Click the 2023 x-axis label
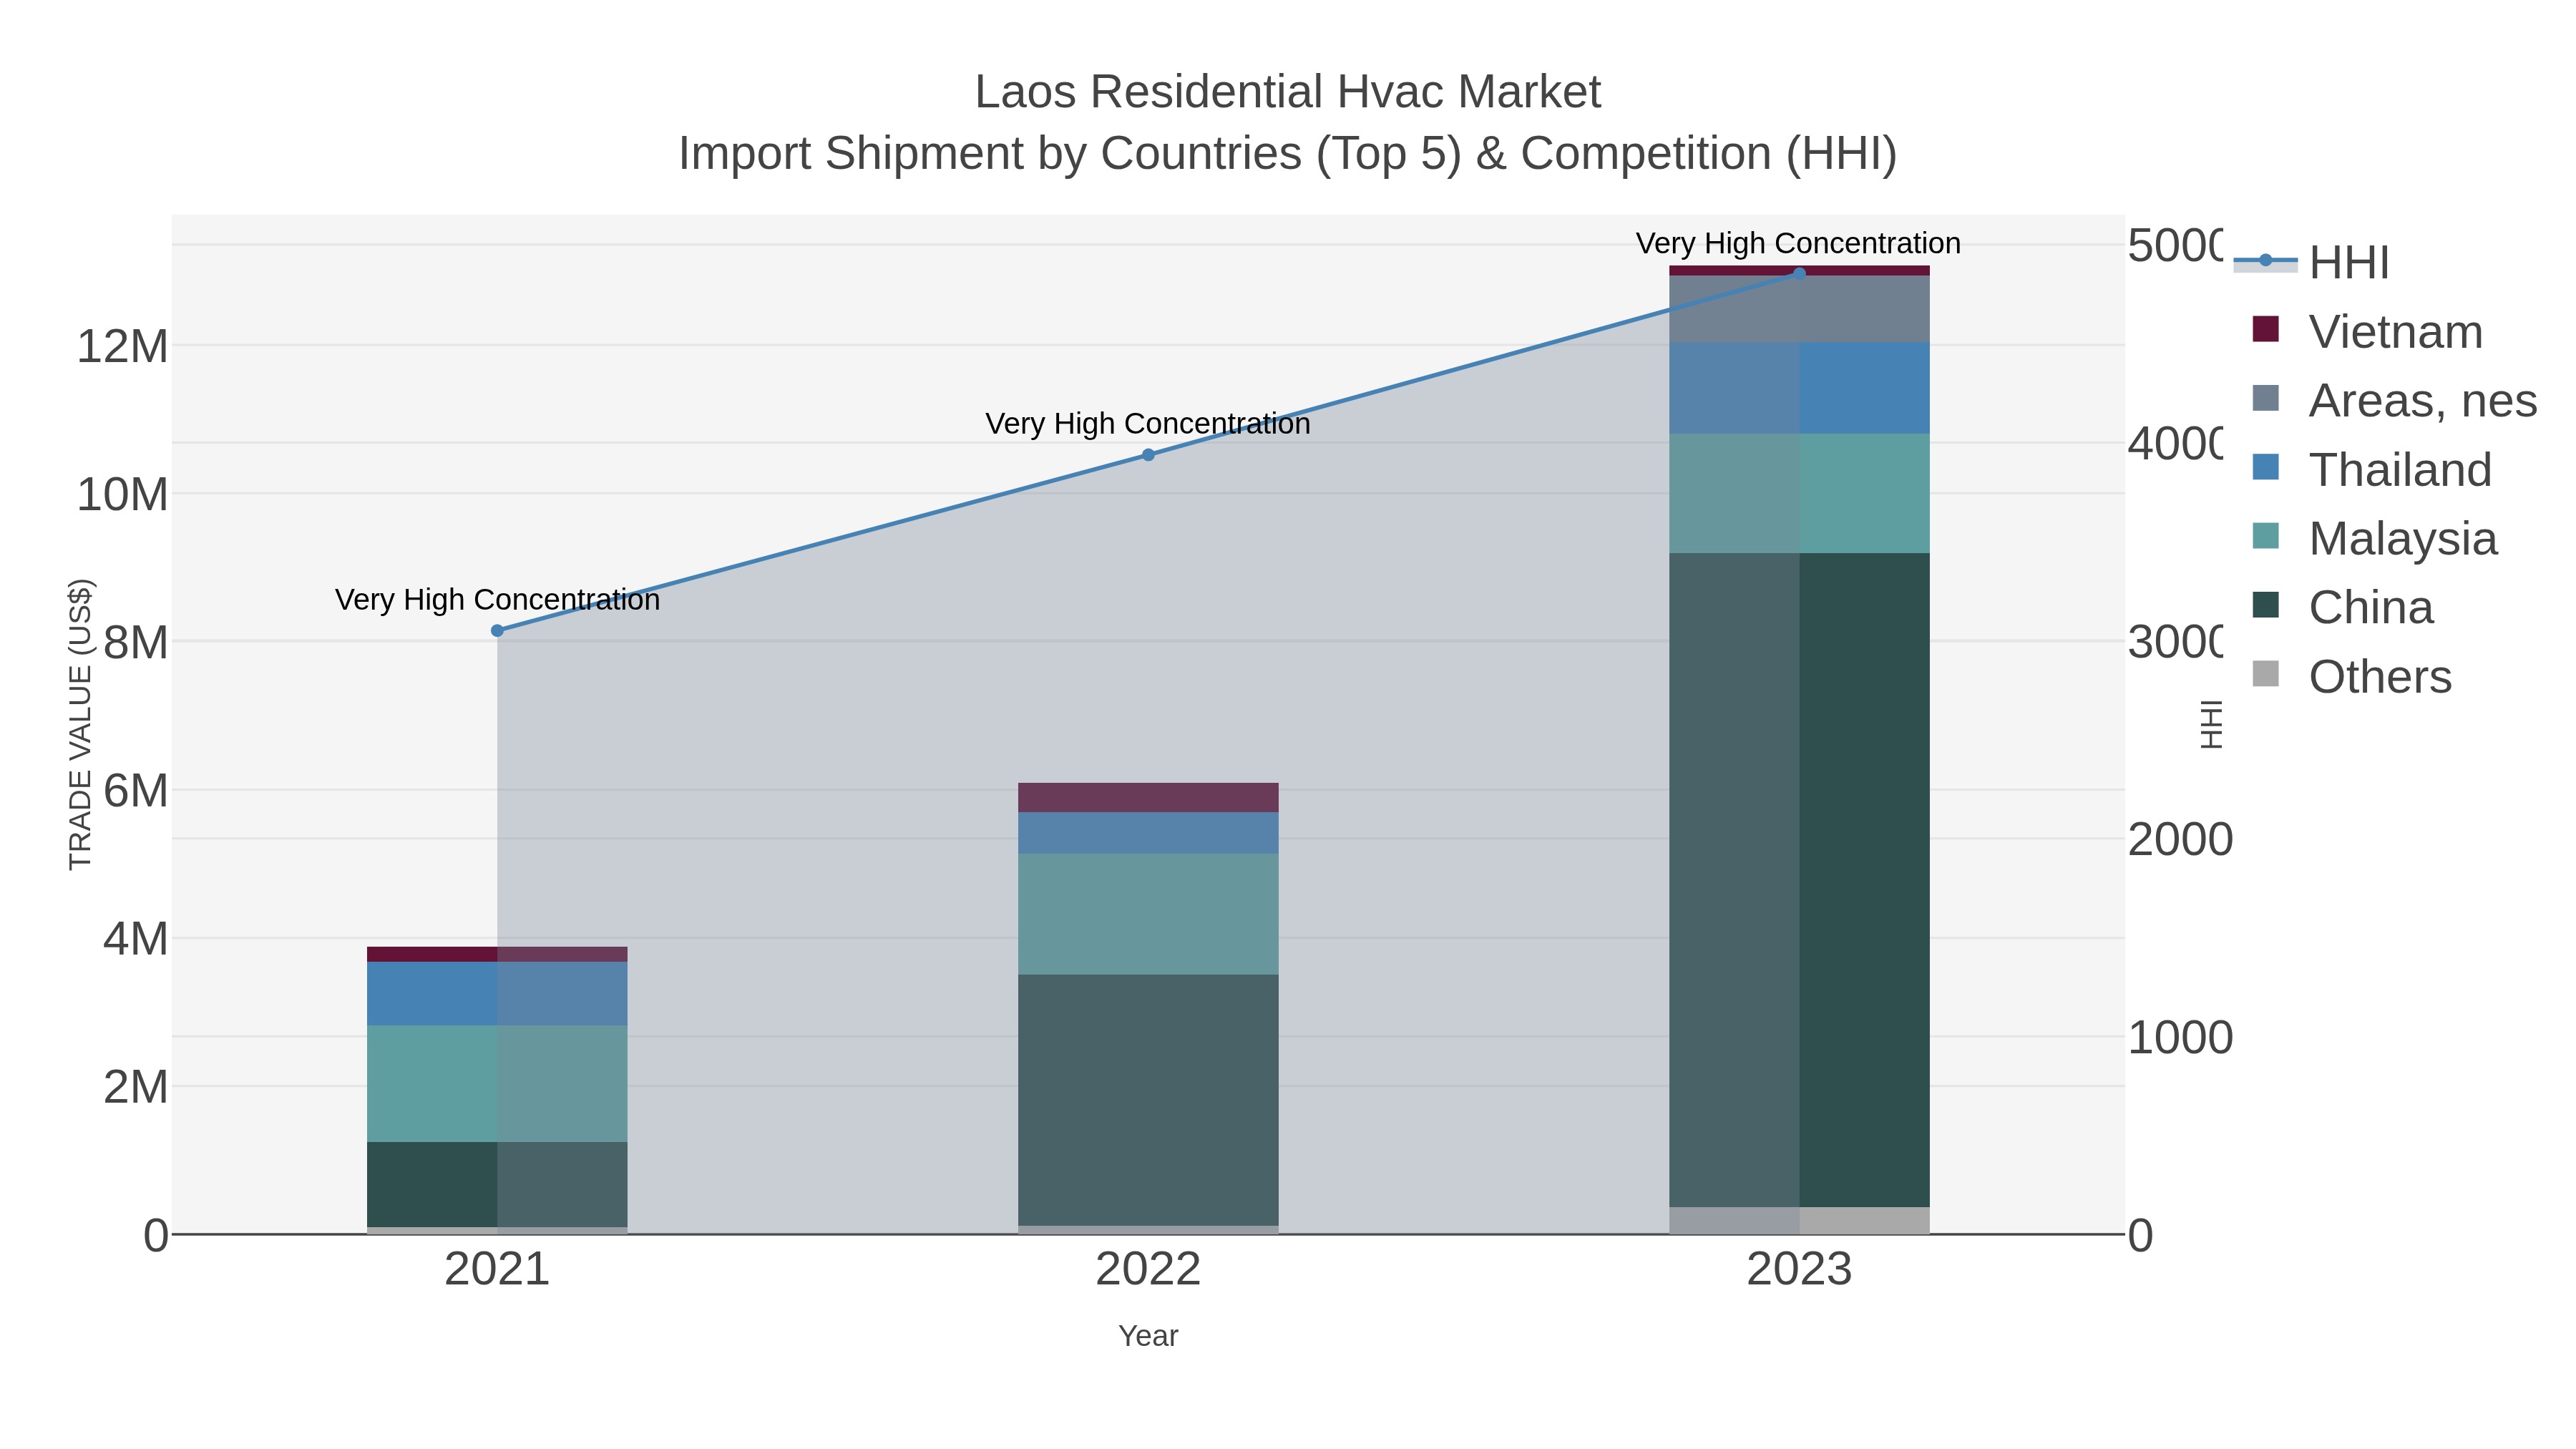2576x1449 pixels. [x=1799, y=1270]
